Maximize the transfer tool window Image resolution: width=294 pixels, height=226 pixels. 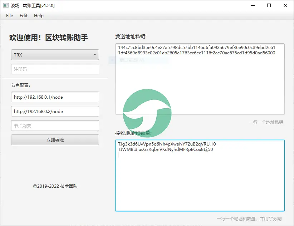269,5
